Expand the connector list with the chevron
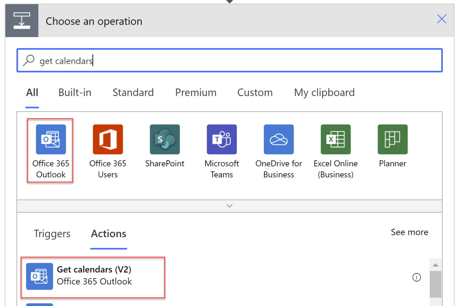The image size is (456, 306). pos(229,206)
